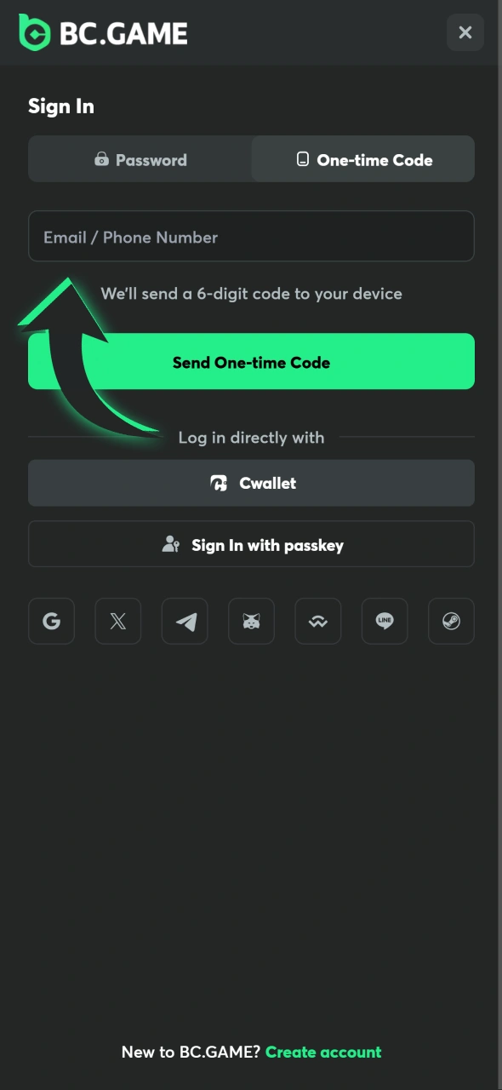
Task: Connect with the MetaMask fox icon
Action: (251, 621)
